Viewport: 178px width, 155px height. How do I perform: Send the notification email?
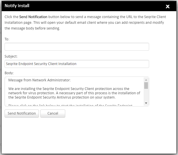22,113
